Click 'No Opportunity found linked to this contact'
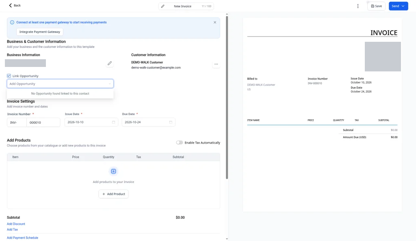The image size is (416, 241). 60,93
